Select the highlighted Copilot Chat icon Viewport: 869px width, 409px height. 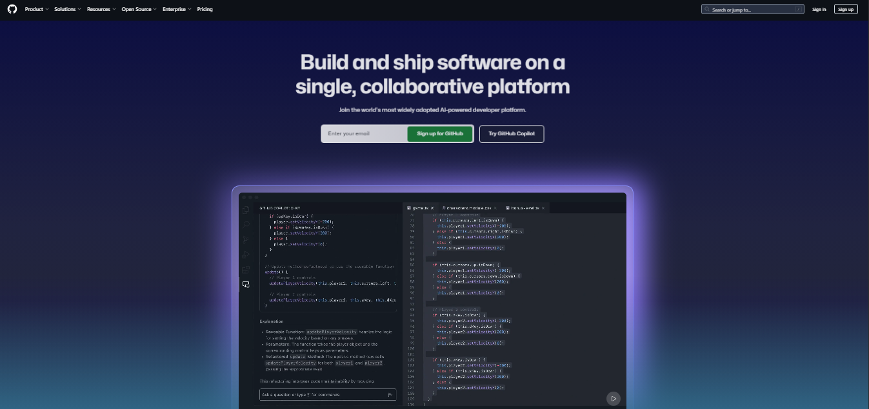click(x=246, y=285)
